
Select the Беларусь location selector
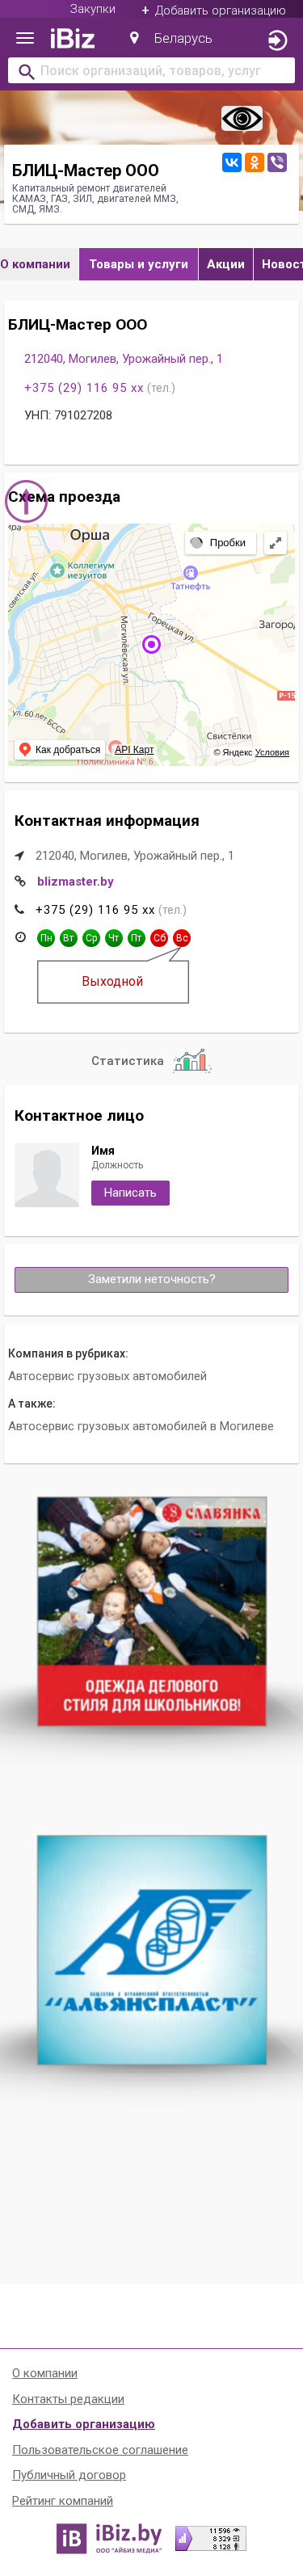171,38
